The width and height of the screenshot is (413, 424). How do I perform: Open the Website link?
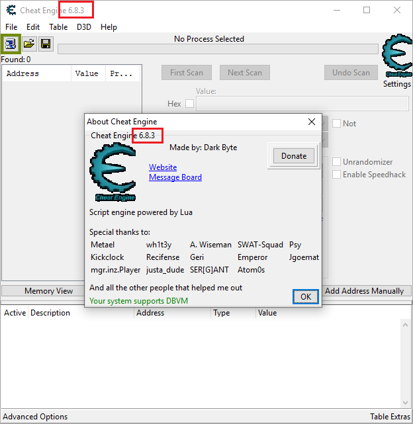tap(163, 167)
